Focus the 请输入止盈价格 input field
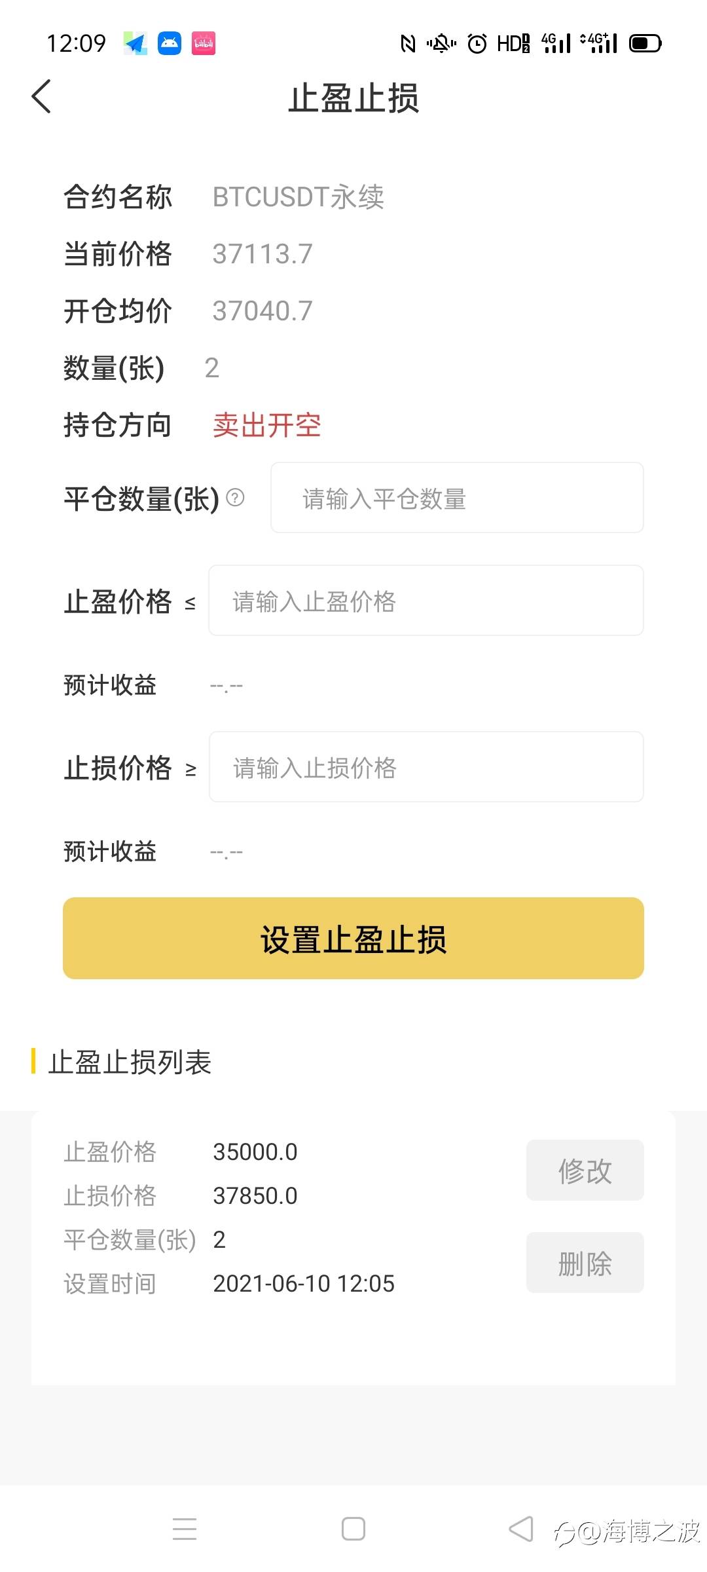 click(426, 601)
